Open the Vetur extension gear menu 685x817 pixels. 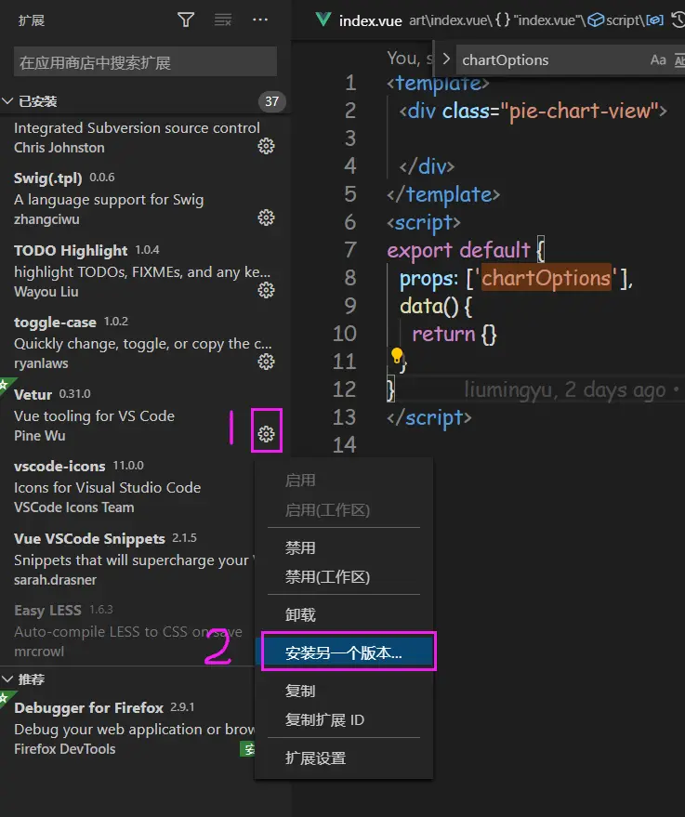pos(266,433)
